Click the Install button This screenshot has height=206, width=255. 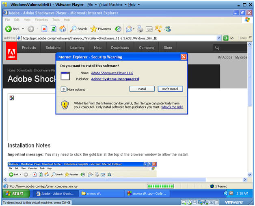[x=142, y=89]
